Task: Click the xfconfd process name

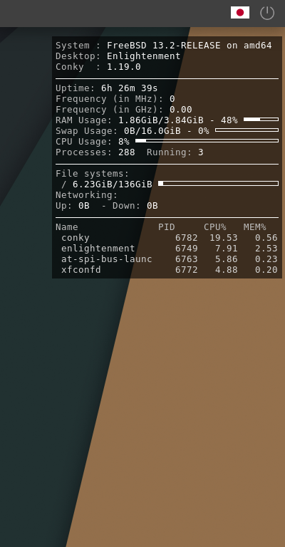Action: (x=81, y=270)
